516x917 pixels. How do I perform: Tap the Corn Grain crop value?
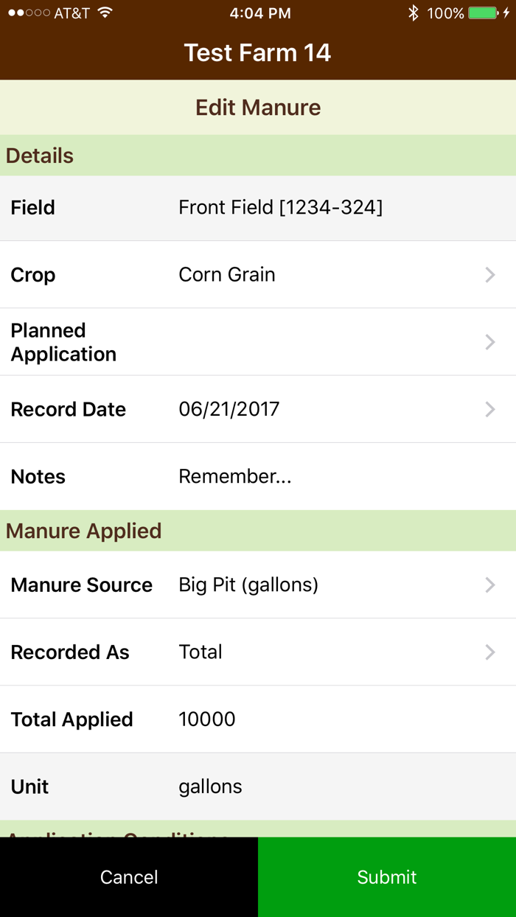pyautogui.click(x=227, y=275)
